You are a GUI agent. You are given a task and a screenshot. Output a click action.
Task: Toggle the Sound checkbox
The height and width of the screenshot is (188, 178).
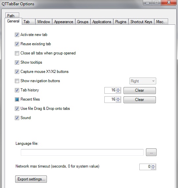(x=17, y=118)
